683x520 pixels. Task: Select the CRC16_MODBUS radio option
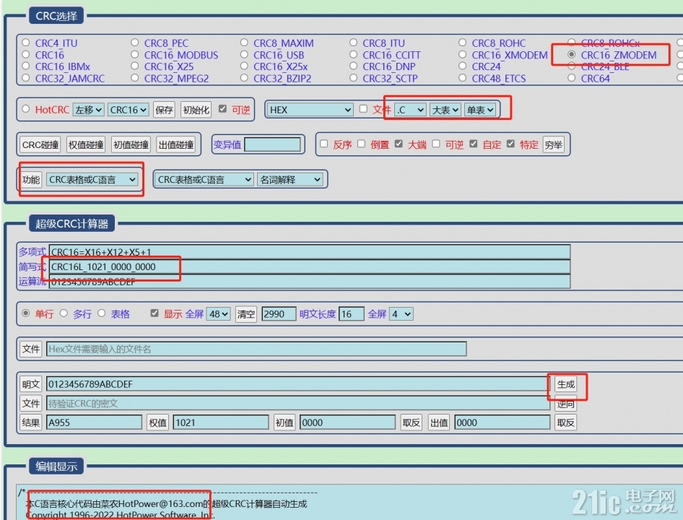134,54
